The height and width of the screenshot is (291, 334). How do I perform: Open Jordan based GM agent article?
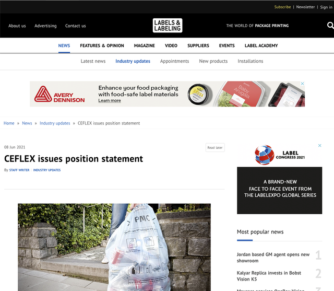(x=273, y=258)
